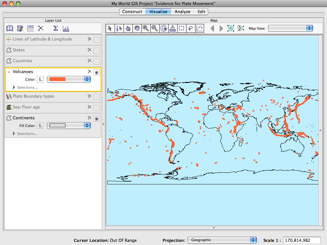The height and width of the screenshot is (245, 327).
Task: Open the histogram chart icon in Layer List
Action: pyautogui.click(x=66, y=28)
